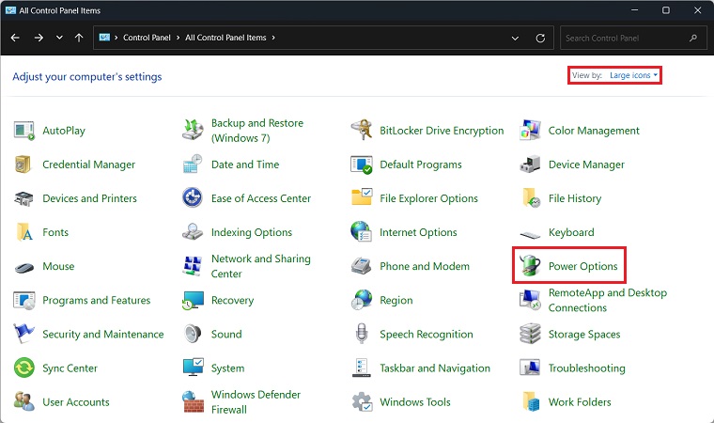This screenshot has height=423, width=714.
Task: Open the address bar history dropdown chevron
Action: click(x=515, y=38)
